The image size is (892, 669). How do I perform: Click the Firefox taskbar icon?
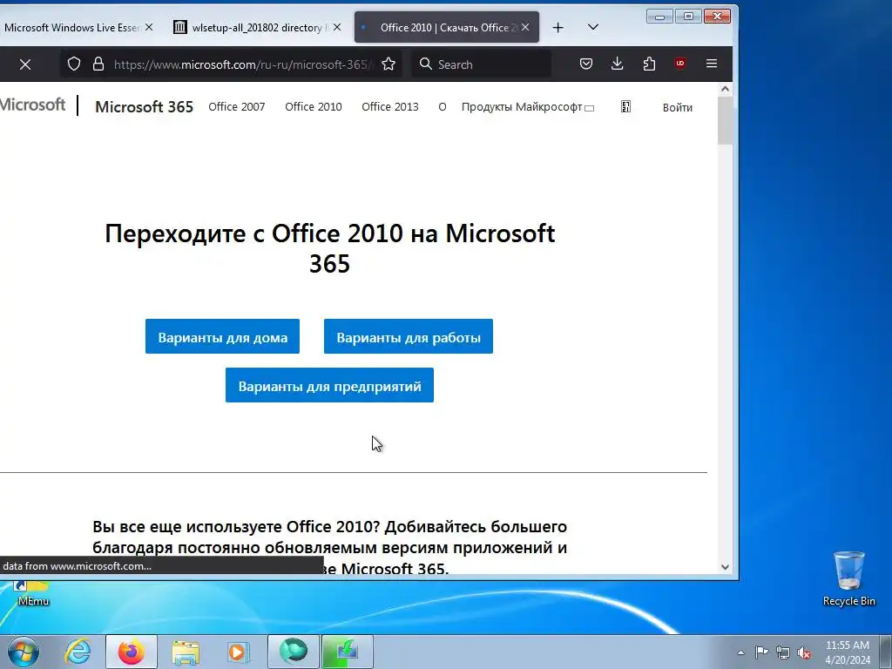pyautogui.click(x=132, y=652)
